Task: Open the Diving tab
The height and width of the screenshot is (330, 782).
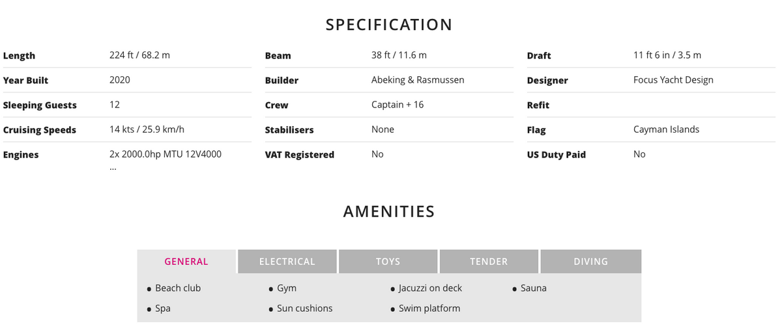Action: [590, 262]
